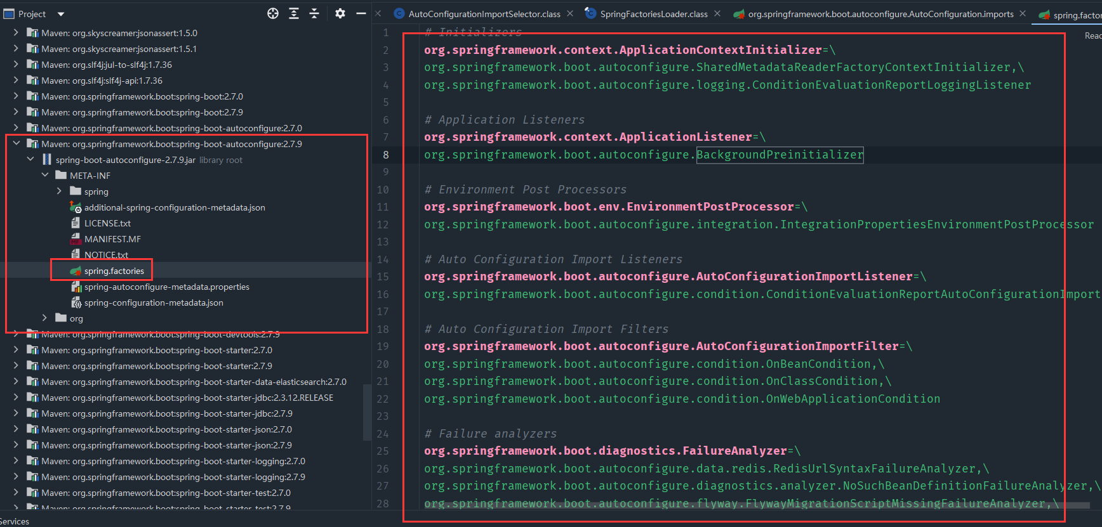This screenshot has width=1102, height=527.
Task: Select spring-configuration-metadata.json file
Action: (x=154, y=303)
